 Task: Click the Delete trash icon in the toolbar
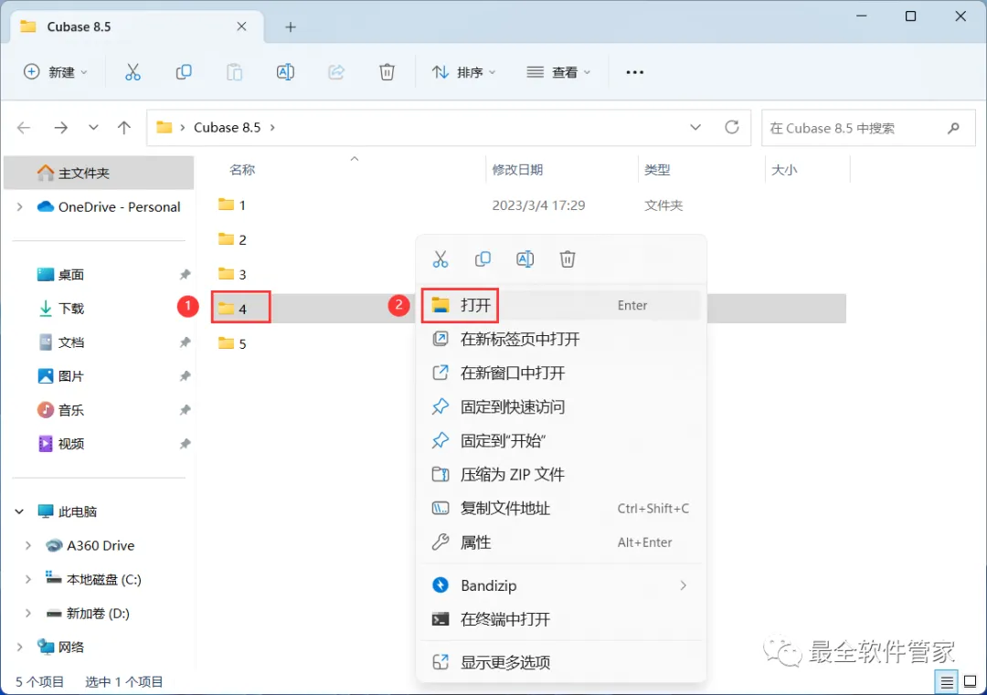(x=387, y=72)
